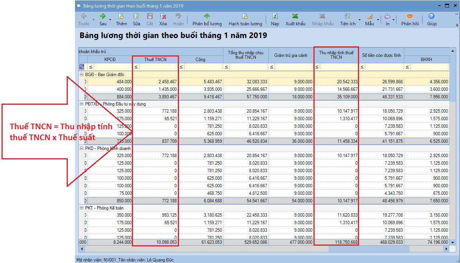Open help with the Giúp icon
460x263 pixels.
coord(432,17)
